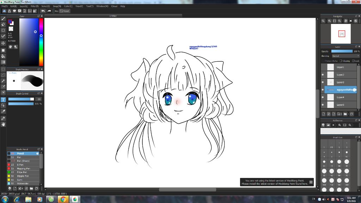Detach the Brush Preview panel with float icon
The height and width of the screenshot is (203, 361).
(x=39, y=69)
